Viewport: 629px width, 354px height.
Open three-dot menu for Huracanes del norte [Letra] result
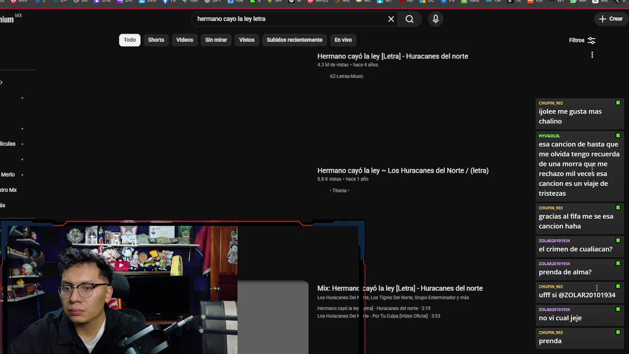[x=592, y=55]
